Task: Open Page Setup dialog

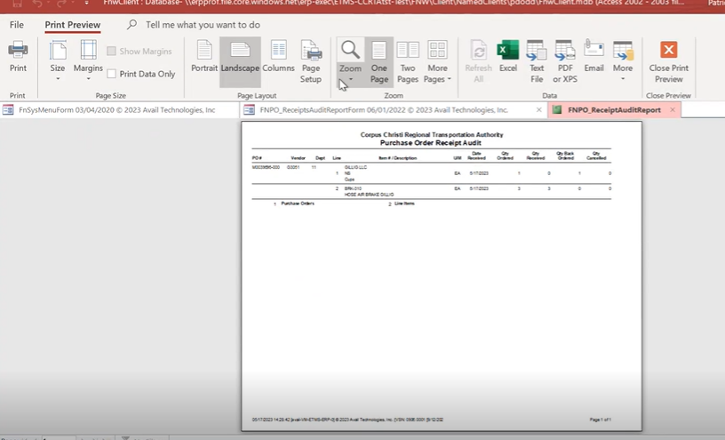Action: (x=311, y=60)
